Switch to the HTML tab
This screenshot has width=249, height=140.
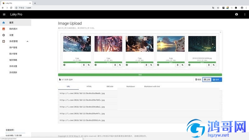[89, 86]
